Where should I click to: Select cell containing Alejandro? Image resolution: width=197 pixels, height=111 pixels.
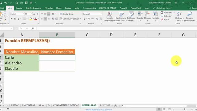click(22, 63)
